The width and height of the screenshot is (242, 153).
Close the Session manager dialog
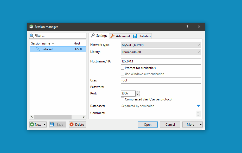(x=199, y=27)
